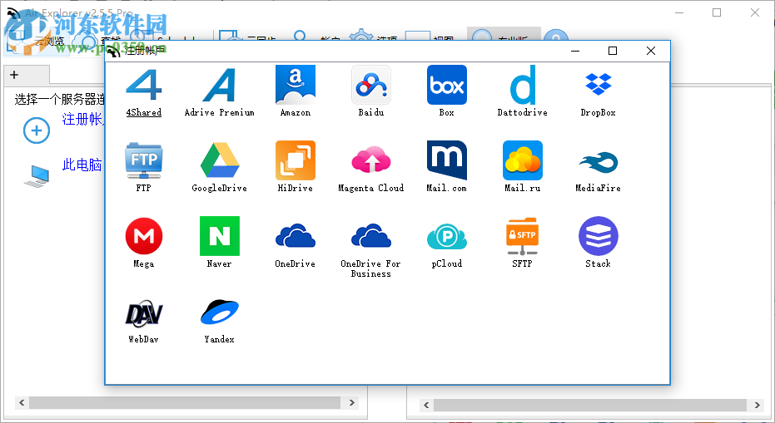Choose the OneDrive icon
The height and width of the screenshot is (423, 775).
click(295, 235)
